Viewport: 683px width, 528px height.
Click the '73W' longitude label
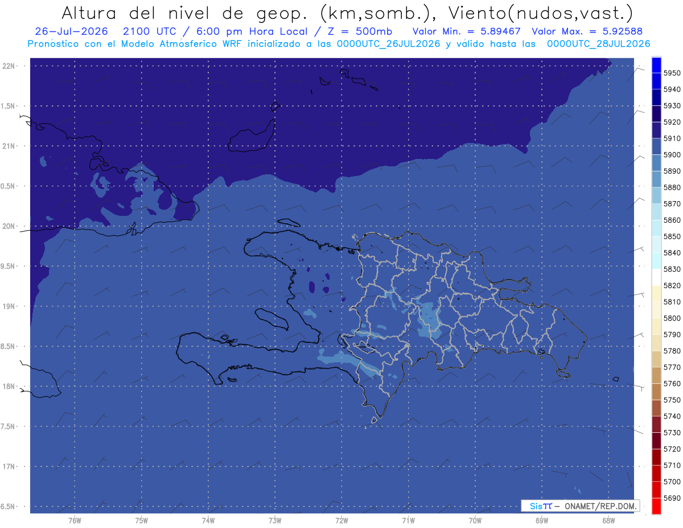pyautogui.click(x=275, y=521)
